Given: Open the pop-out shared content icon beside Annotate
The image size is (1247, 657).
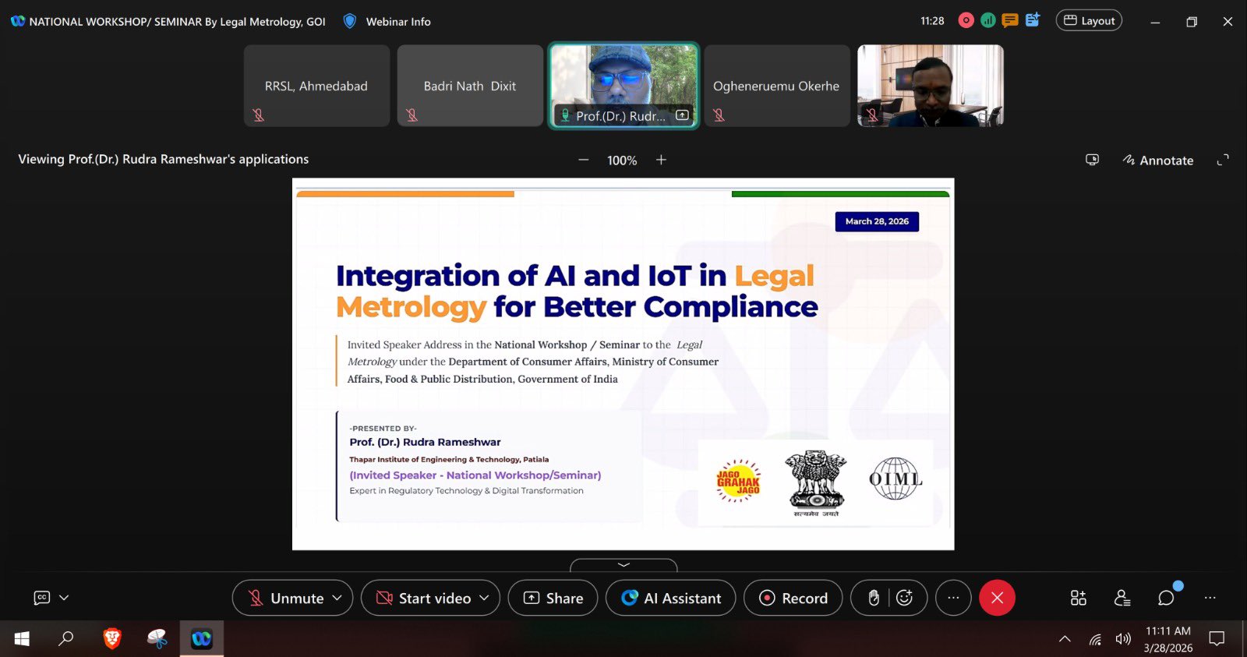Looking at the screenshot, I should [x=1092, y=160].
